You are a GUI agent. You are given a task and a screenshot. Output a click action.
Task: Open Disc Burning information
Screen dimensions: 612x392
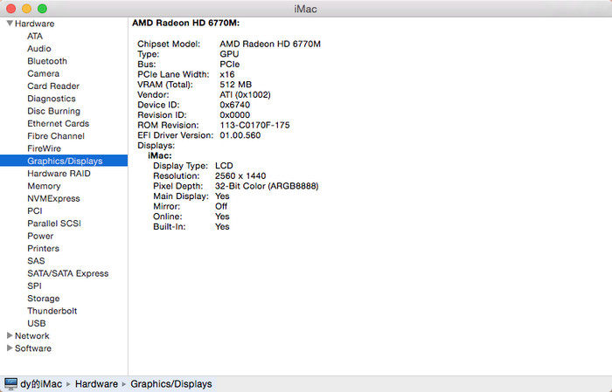[x=53, y=111]
